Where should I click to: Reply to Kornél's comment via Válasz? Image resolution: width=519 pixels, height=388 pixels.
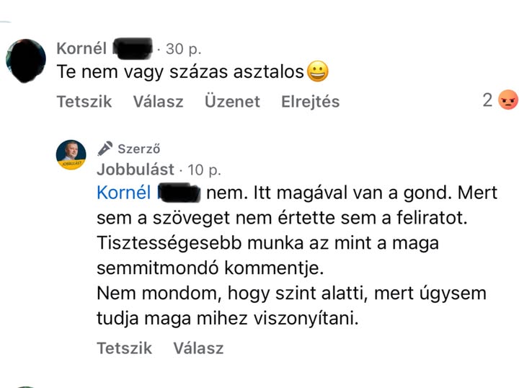pos(158,102)
